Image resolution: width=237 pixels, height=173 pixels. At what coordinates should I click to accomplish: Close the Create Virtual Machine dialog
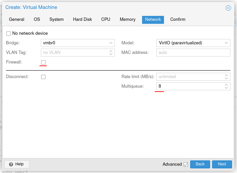[x=228, y=8]
